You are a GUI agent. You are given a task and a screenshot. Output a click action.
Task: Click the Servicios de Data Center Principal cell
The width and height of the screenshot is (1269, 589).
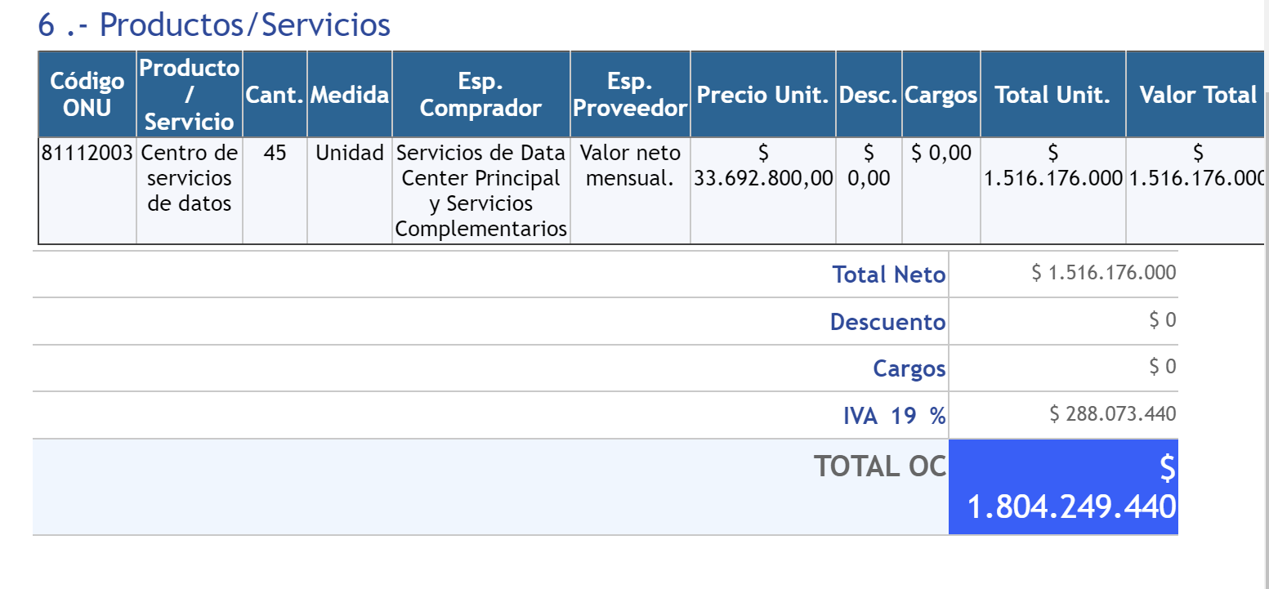[x=480, y=190]
